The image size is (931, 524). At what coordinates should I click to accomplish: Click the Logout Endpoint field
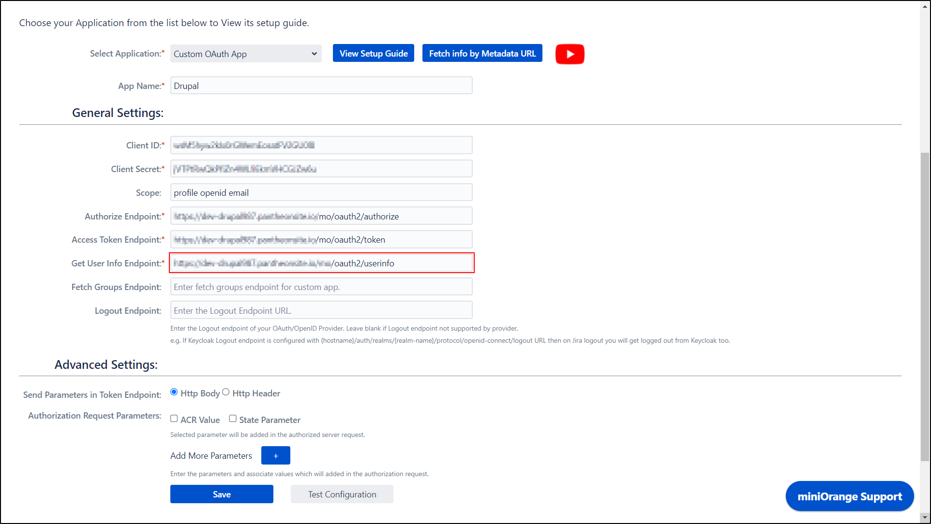tap(321, 310)
